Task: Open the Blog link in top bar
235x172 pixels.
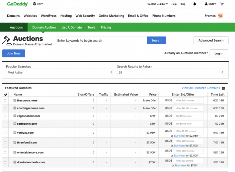Action: pyautogui.click(x=183, y=4)
